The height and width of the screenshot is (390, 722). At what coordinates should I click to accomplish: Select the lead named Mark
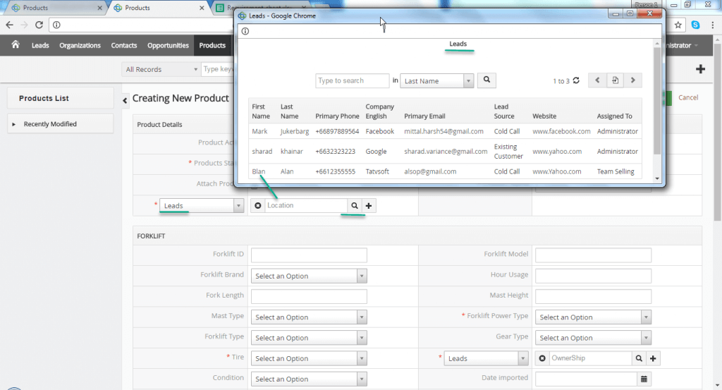259,131
